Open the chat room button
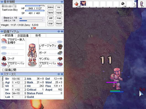This screenshot has height=109, width=146. pos(50,24)
